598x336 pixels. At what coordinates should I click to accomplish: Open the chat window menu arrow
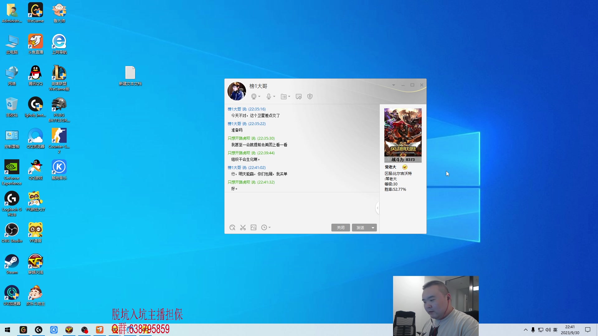[x=393, y=85]
